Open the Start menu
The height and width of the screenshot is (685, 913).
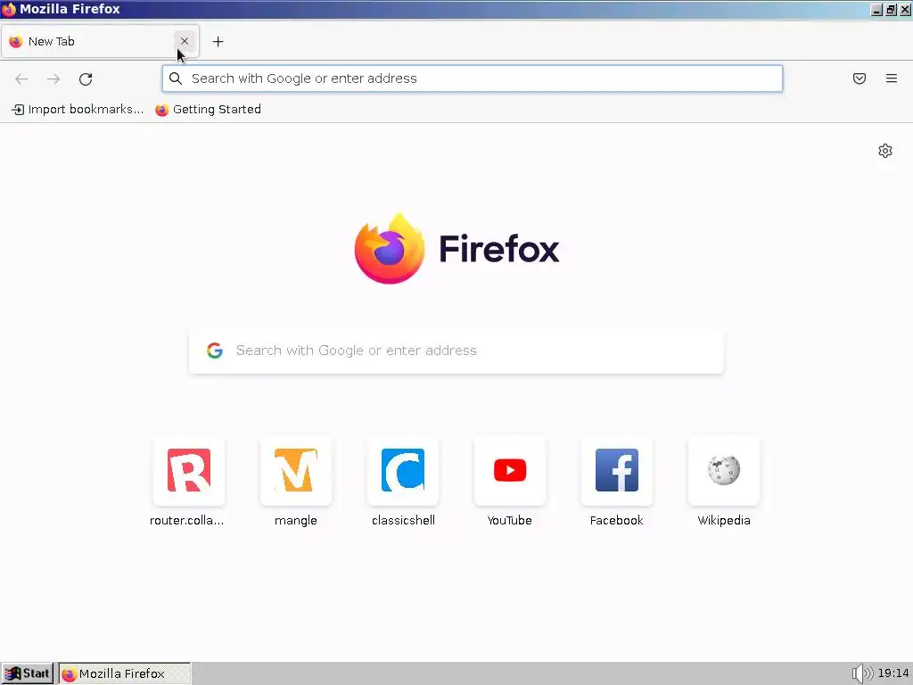[x=27, y=673]
